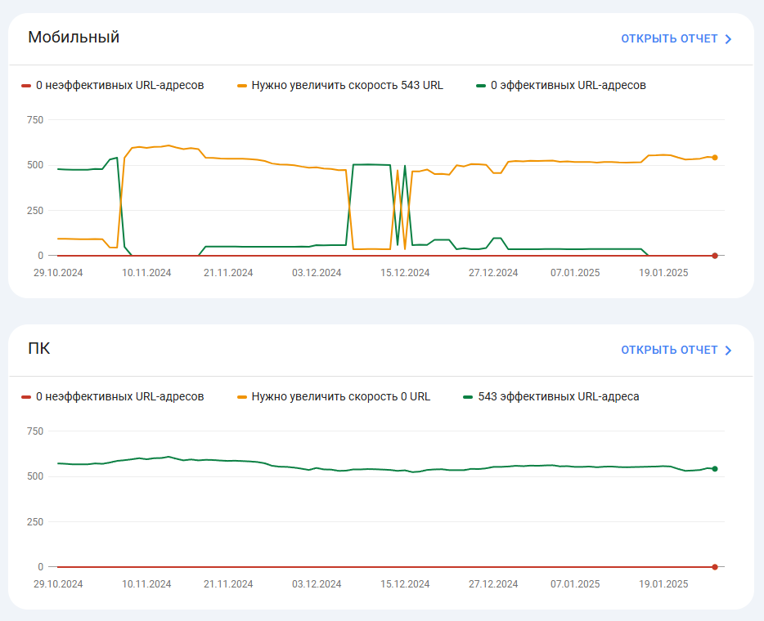Screen dimensions: 764x621
Task: Click the red endpoint dot on Мобильный chart
Action: click(714, 256)
